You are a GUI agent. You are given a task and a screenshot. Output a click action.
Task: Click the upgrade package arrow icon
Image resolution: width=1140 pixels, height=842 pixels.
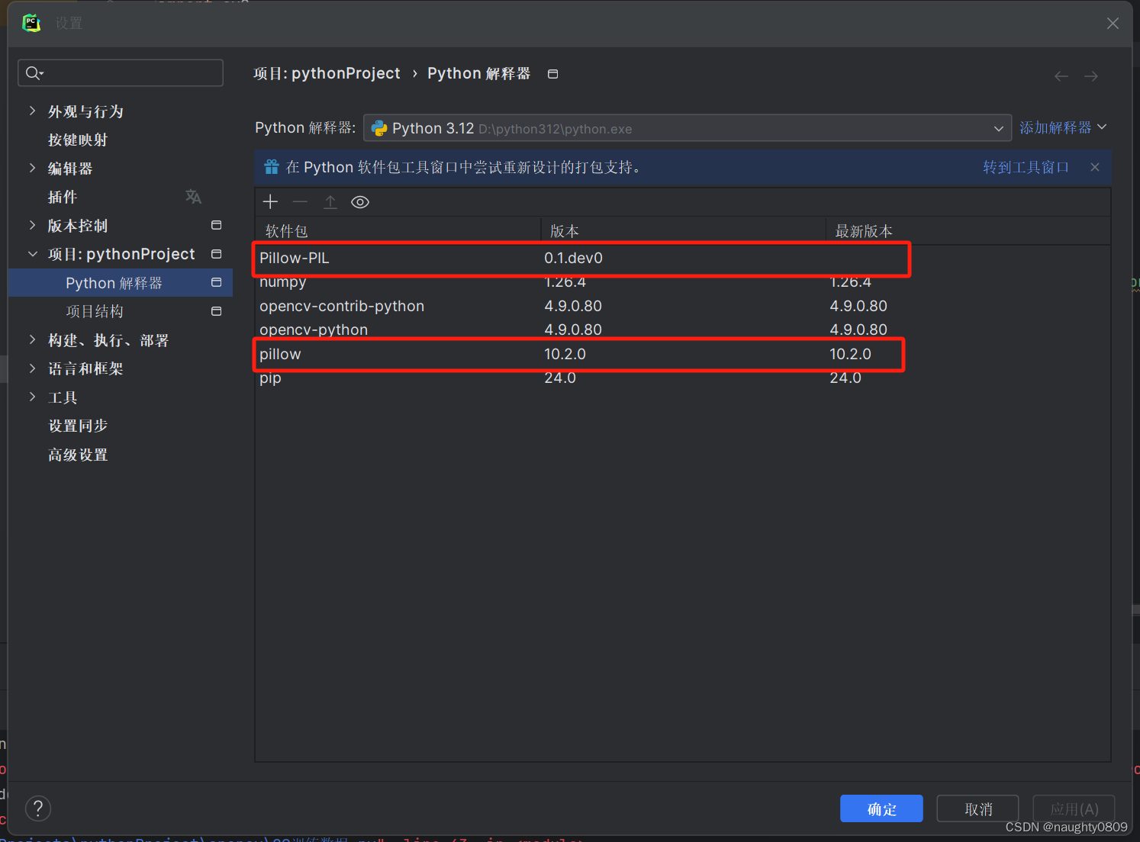pyautogui.click(x=330, y=202)
